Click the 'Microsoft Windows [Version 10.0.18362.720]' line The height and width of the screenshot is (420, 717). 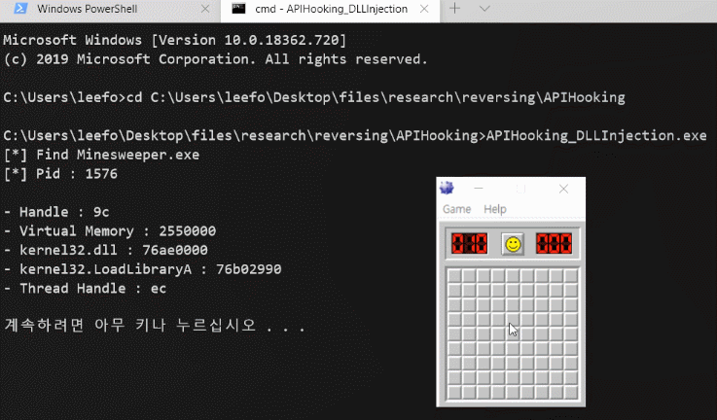pos(175,40)
